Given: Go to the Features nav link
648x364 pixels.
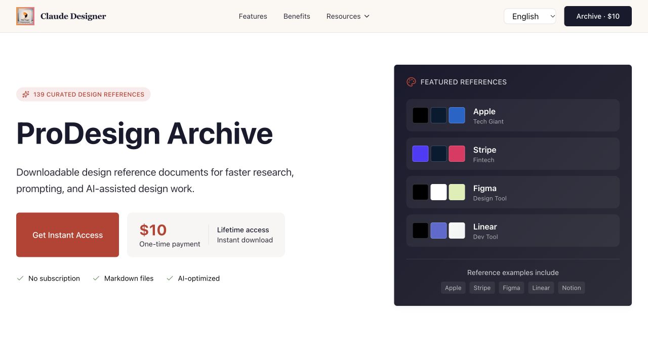Looking at the screenshot, I should pos(253,16).
